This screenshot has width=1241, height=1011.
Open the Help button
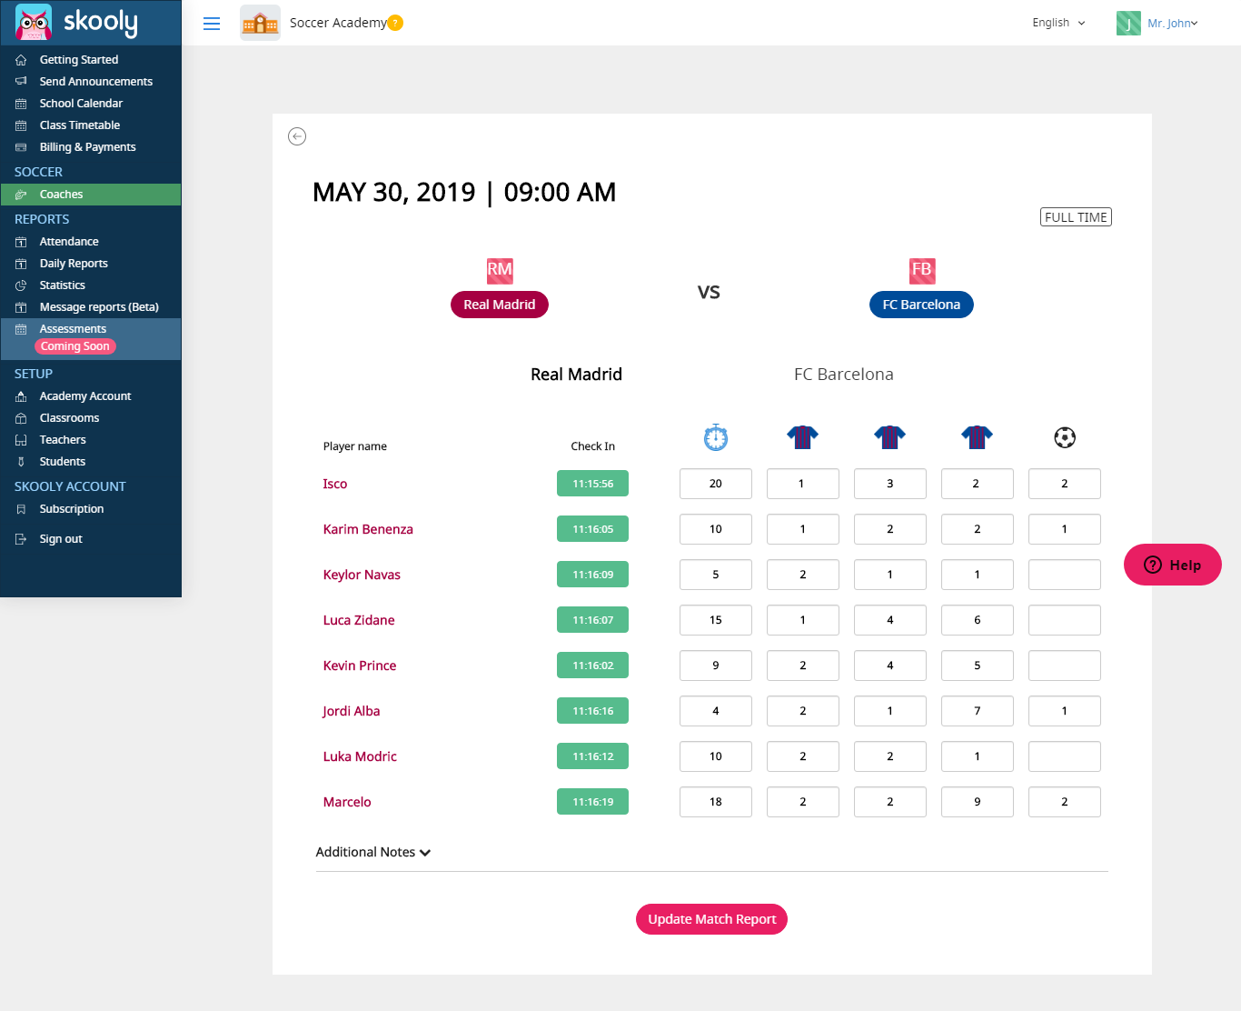(1173, 565)
